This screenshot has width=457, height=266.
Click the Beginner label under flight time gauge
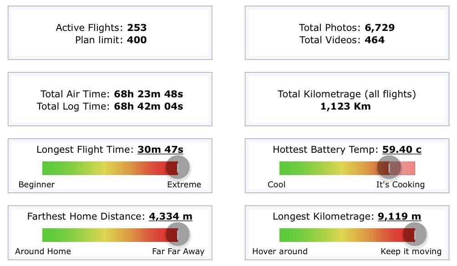pos(36,185)
